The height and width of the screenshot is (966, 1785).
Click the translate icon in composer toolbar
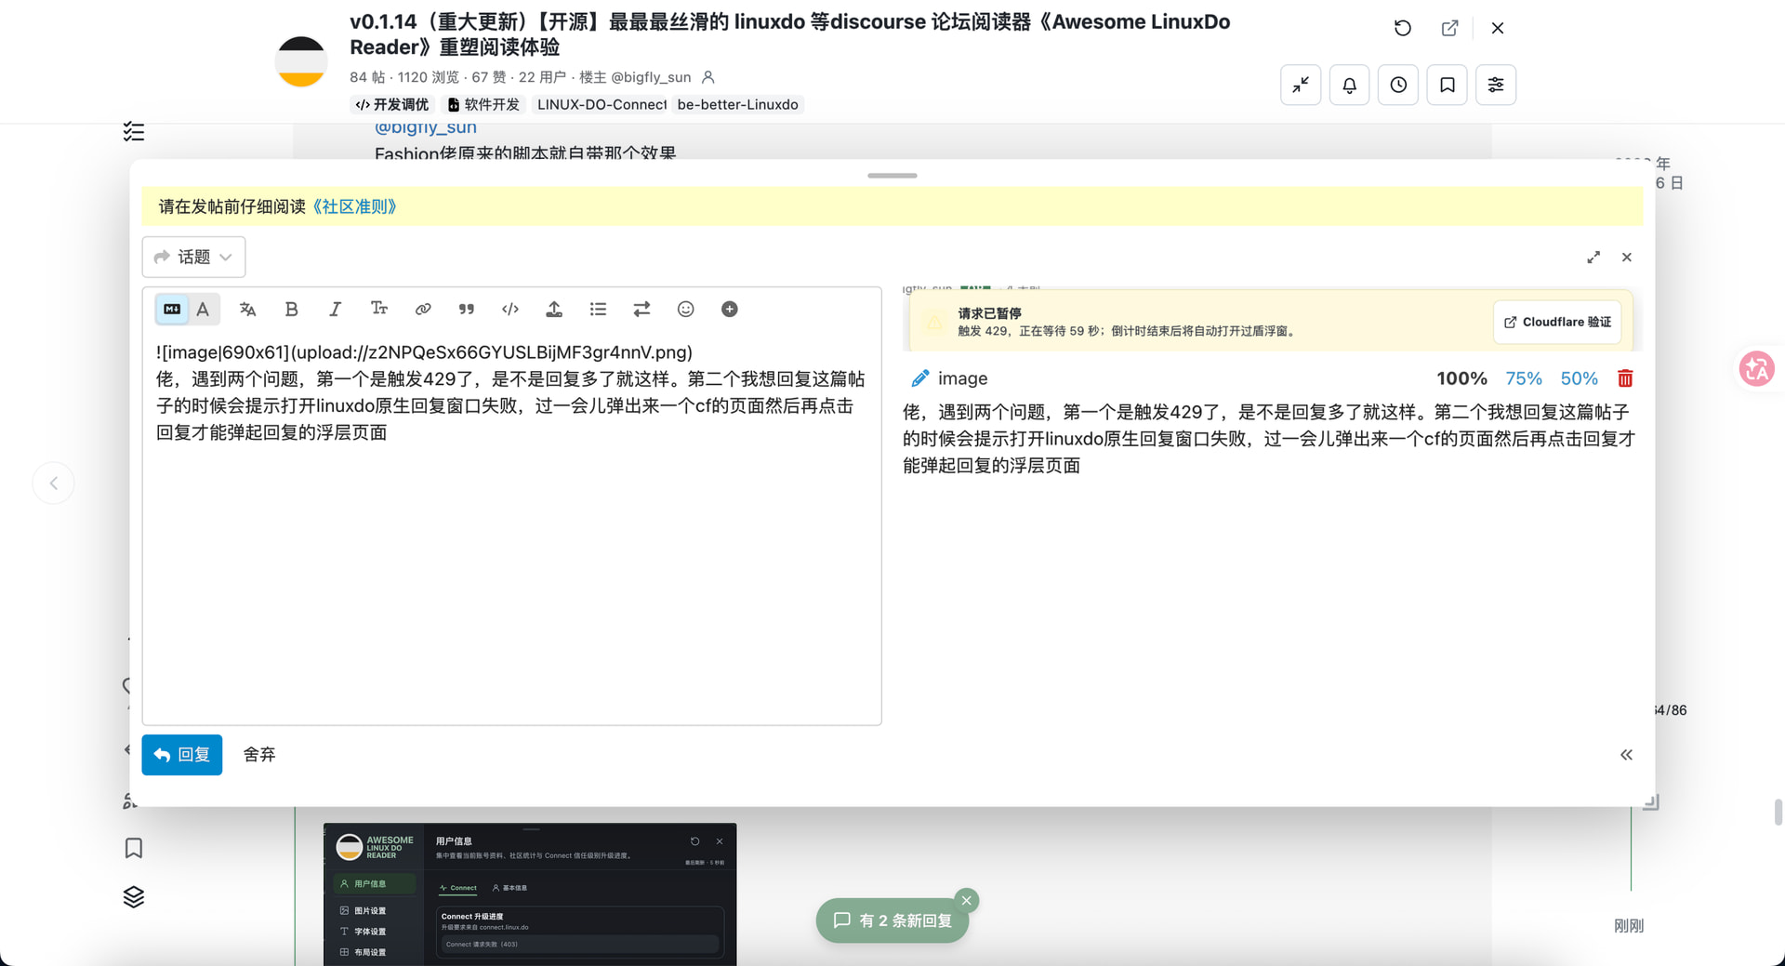[x=247, y=310]
